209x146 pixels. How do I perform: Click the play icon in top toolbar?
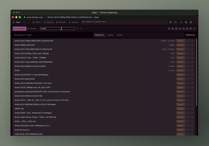(x=181, y=22)
